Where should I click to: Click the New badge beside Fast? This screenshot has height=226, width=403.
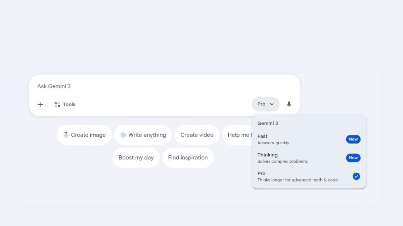coord(353,139)
